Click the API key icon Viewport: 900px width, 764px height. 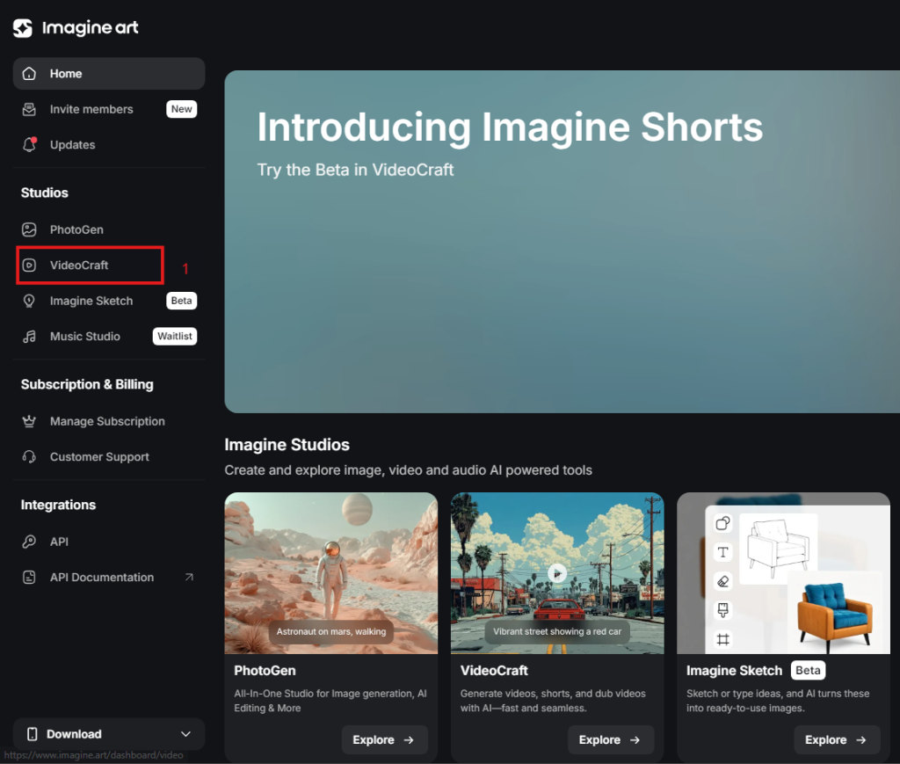pyautogui.click(x=29, y=542)
